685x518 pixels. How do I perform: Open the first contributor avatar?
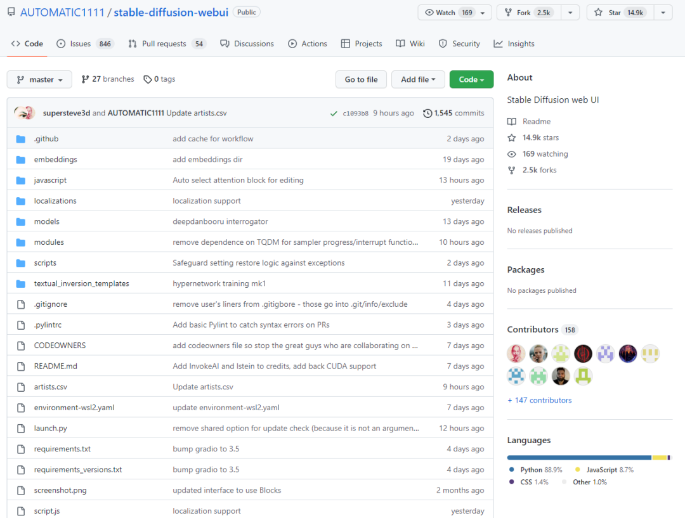pos(516,353)
